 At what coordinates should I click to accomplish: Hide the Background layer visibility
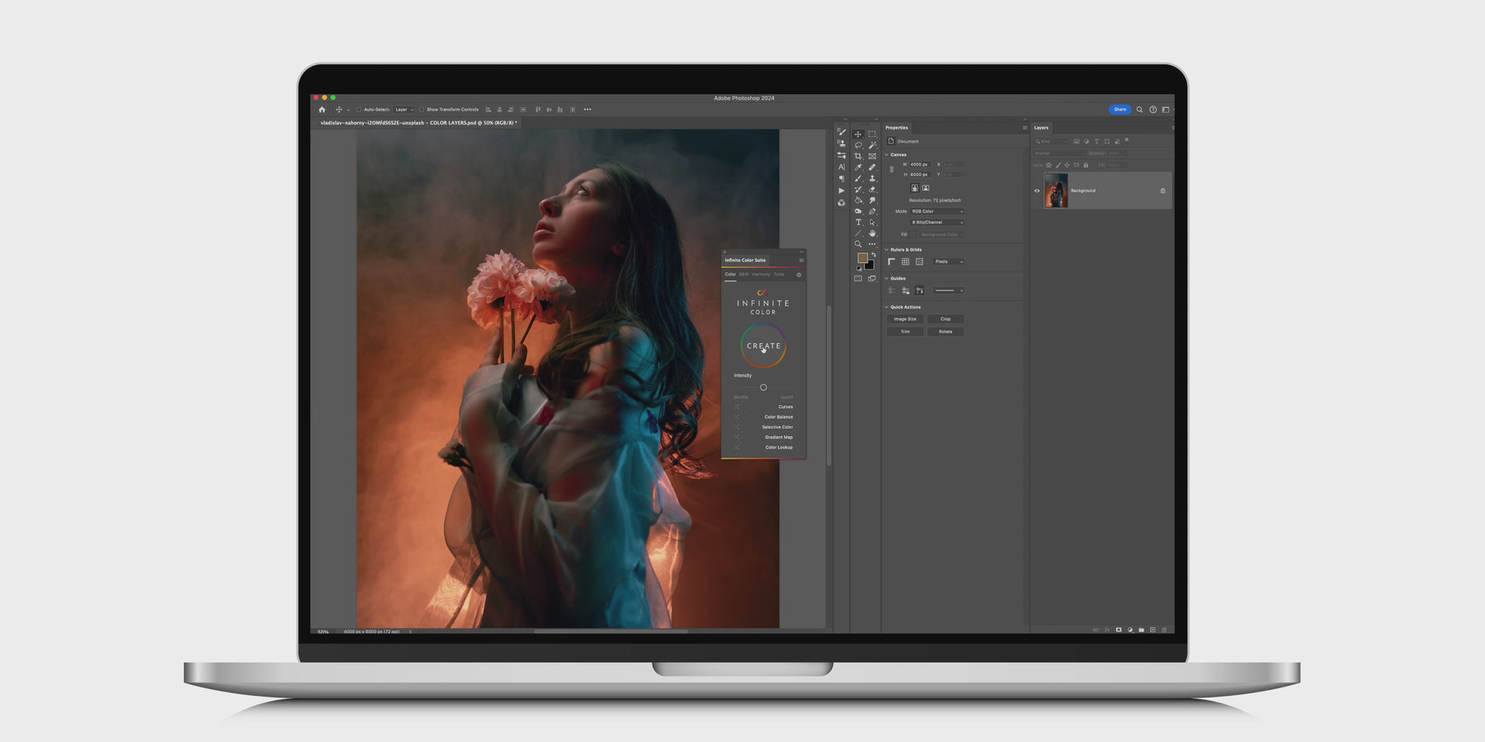(1038, 191)
